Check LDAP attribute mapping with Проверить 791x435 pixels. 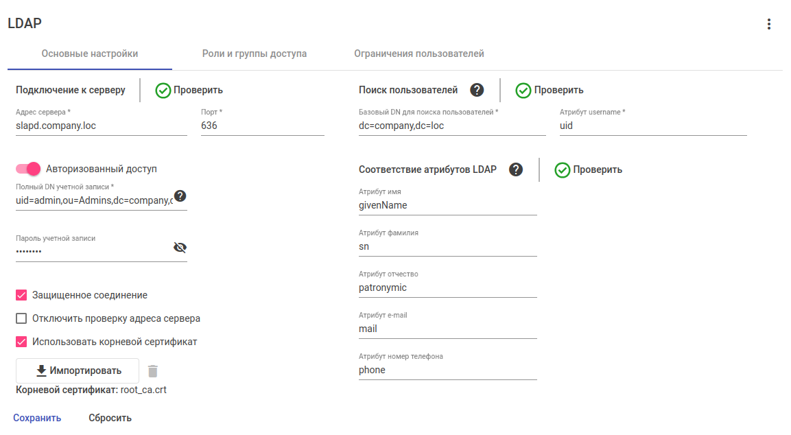point(589,169)
